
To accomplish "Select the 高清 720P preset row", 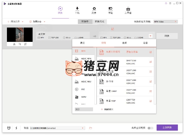I will point(125,101).
